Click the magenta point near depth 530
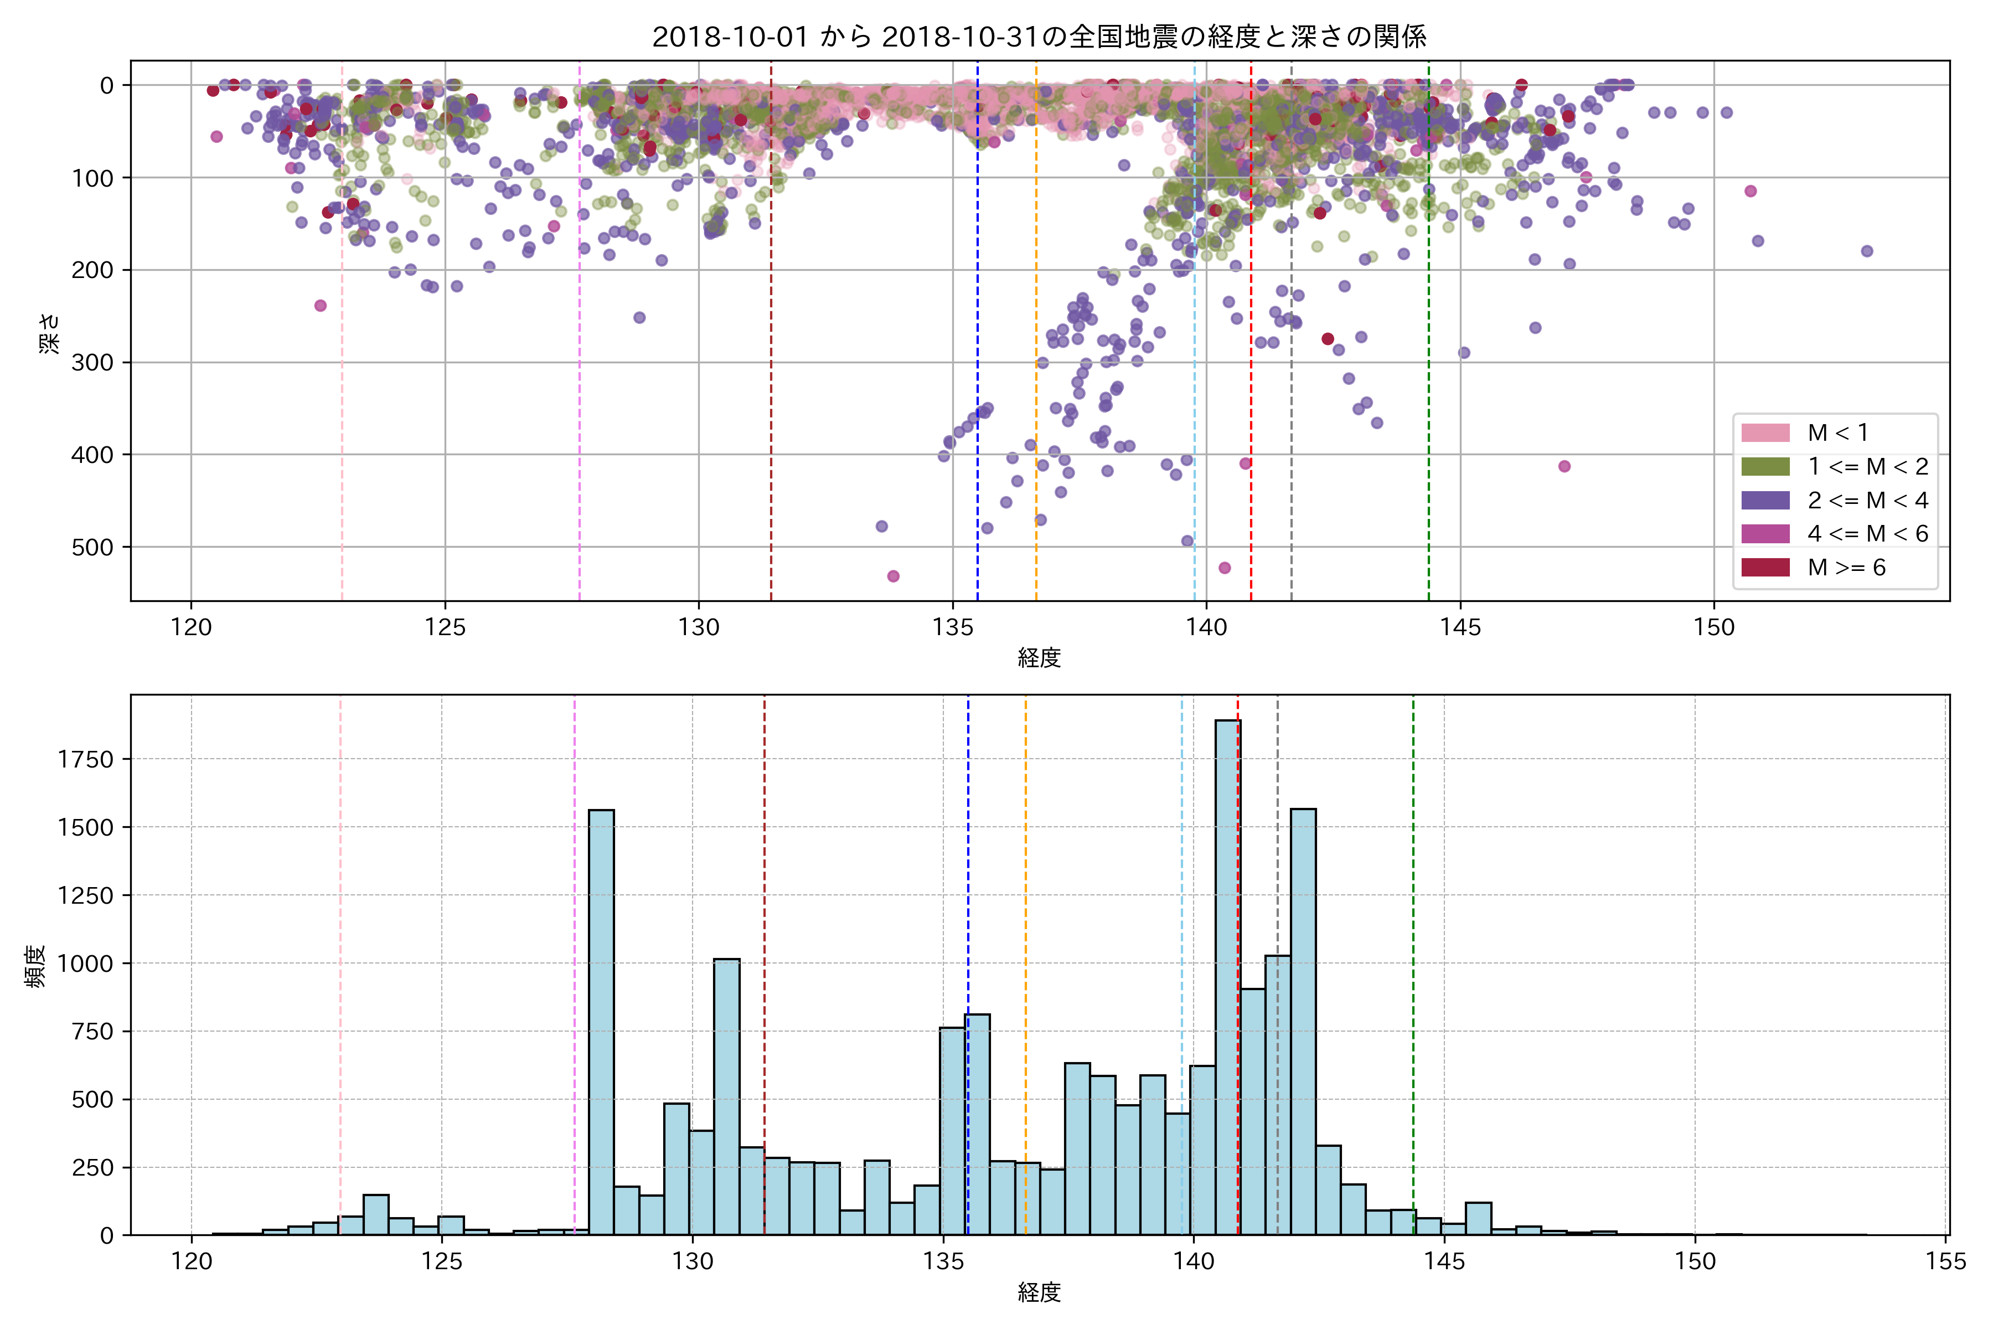1993x1329 pixels. [893, 576]
